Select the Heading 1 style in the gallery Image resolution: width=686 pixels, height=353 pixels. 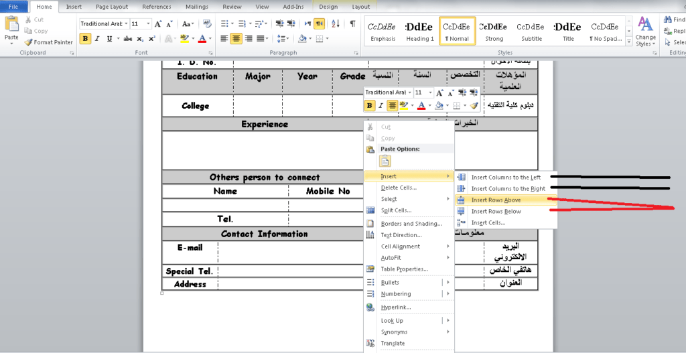tap(419, 31)
